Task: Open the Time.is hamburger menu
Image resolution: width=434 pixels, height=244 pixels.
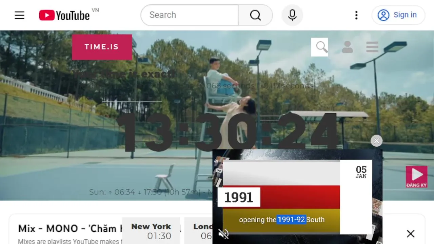Action: tap(372, 47)
